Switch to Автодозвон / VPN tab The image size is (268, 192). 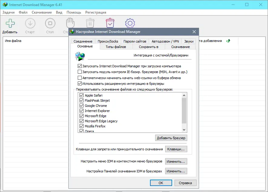[165, 41]
